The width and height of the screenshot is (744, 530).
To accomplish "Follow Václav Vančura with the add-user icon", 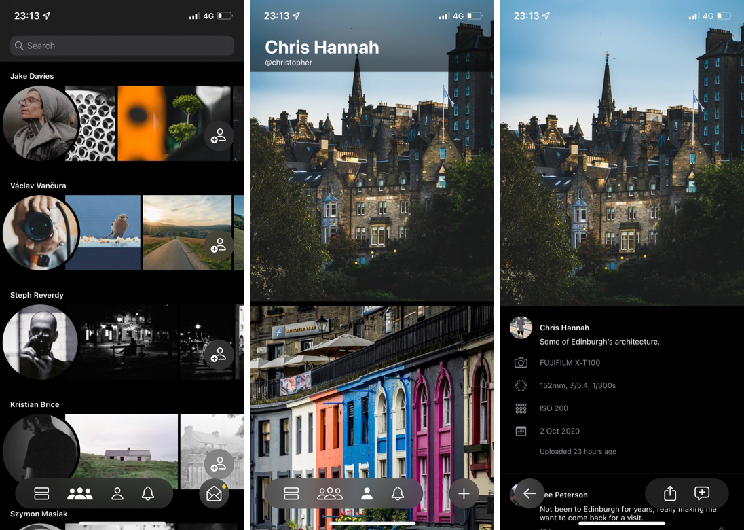I will [x=219, y=245].
